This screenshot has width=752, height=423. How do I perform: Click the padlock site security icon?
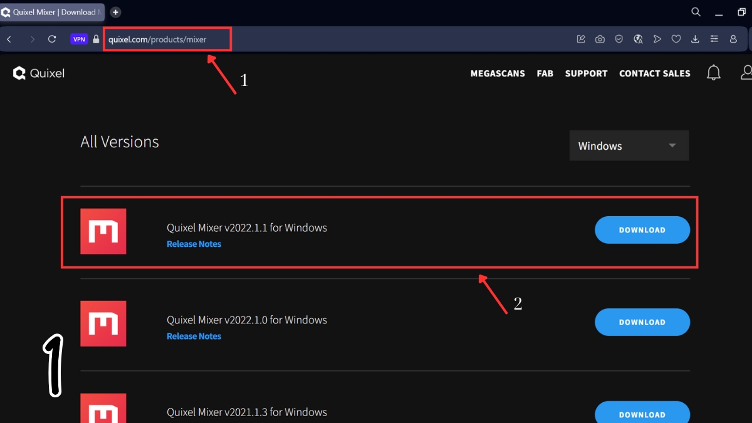(x=96, y=39)
